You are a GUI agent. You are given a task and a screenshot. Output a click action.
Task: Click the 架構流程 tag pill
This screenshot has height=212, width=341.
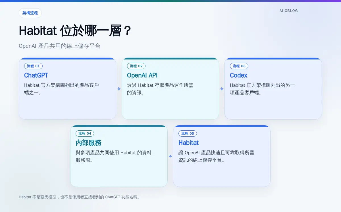[x=30, y=13]
